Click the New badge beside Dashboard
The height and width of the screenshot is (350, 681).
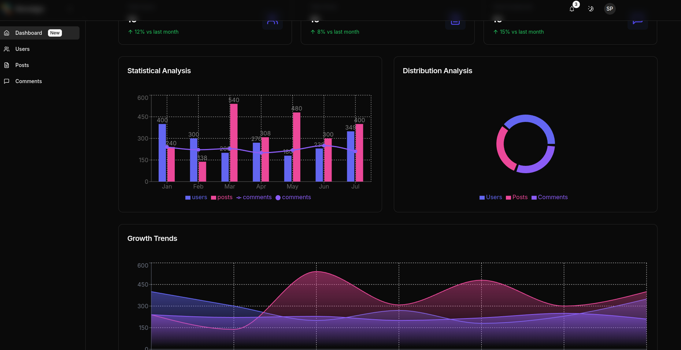tap(55, 33)
